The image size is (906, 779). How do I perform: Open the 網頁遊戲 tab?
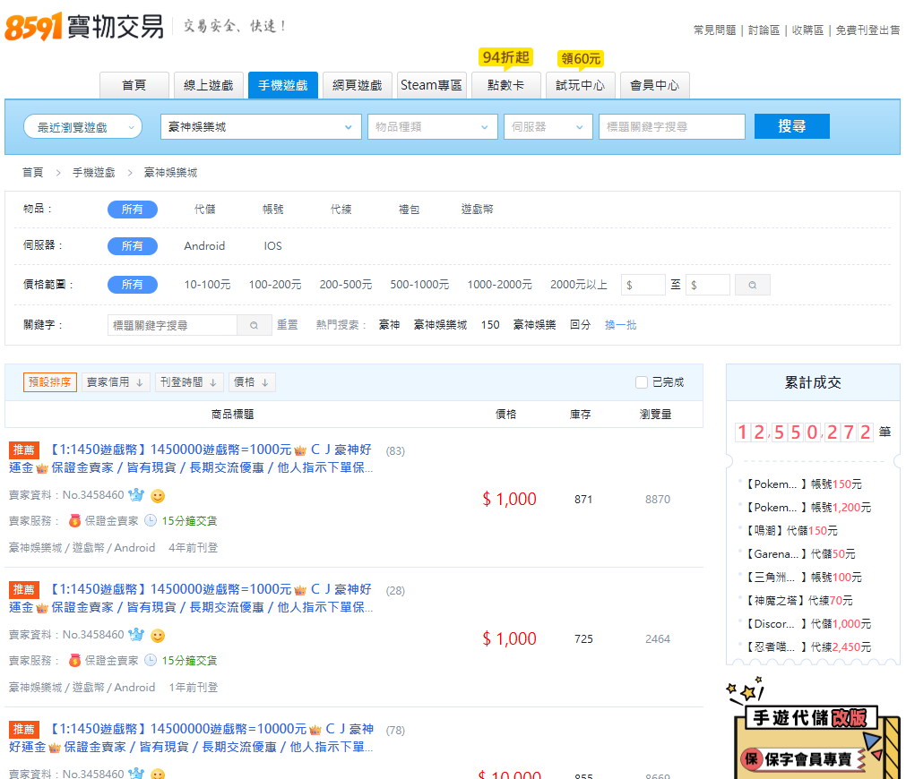point(358,85)
